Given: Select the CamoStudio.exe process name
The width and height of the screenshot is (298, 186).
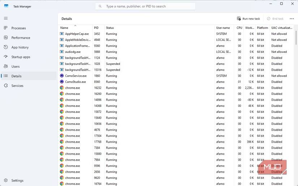Looking at the screenshot, I should (75, 82).
